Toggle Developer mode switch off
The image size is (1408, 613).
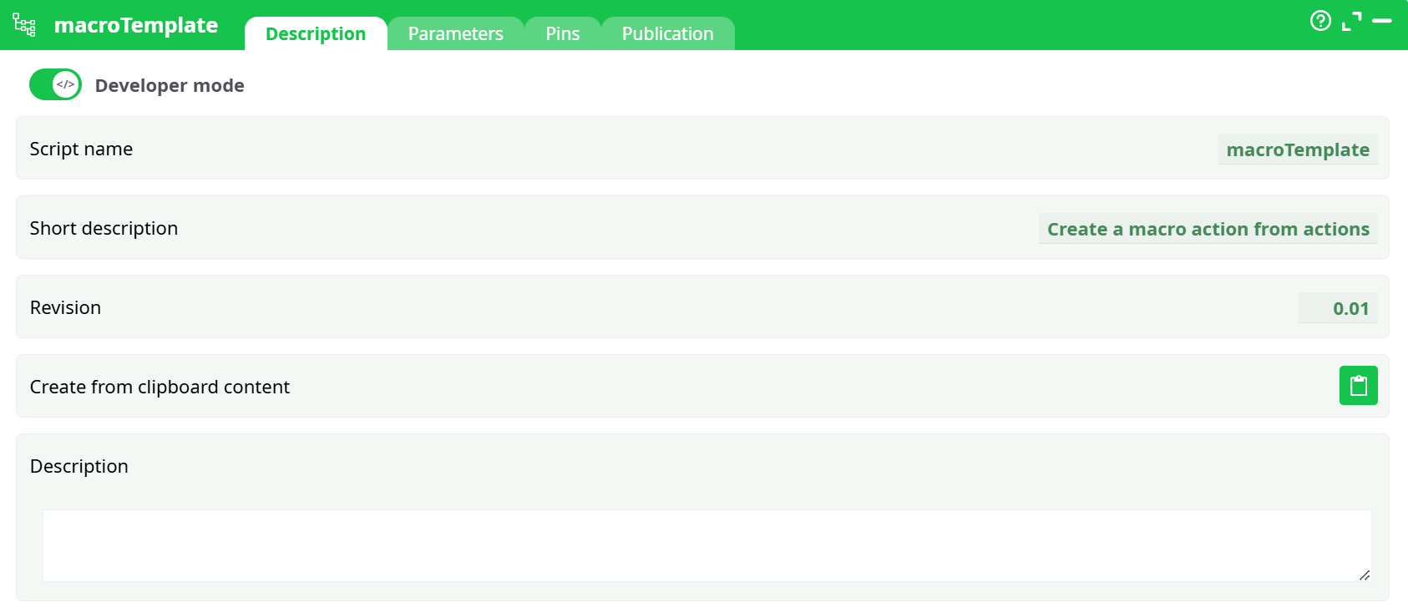click(x=55, y=84)
